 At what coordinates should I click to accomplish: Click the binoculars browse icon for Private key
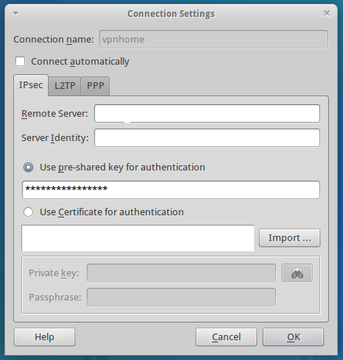click(297, 273)
